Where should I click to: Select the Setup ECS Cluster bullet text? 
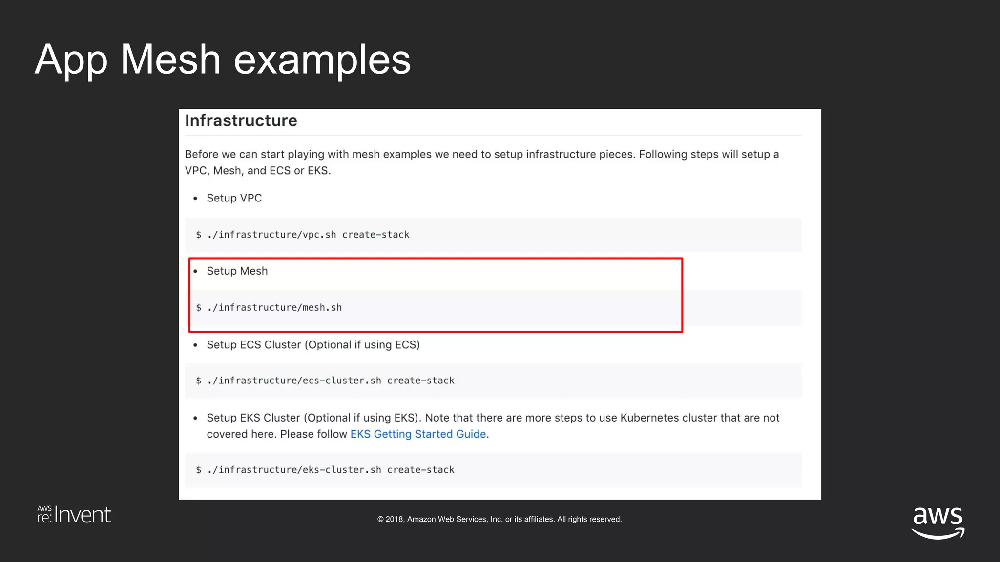click(x=313, y=345)
